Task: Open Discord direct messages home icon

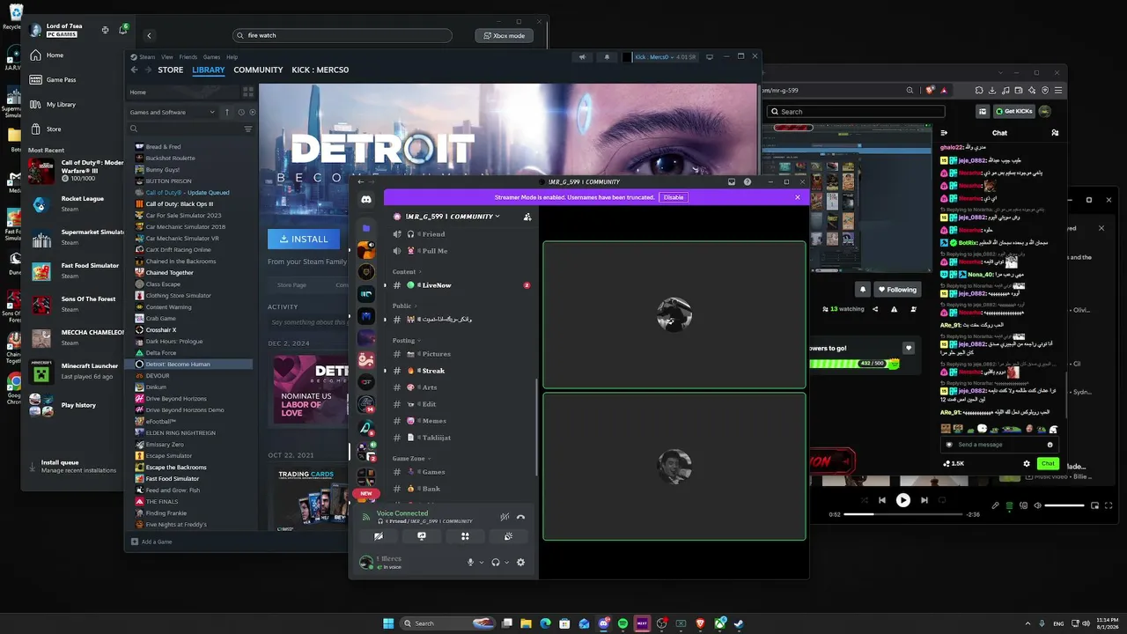Action: (366, 200)
